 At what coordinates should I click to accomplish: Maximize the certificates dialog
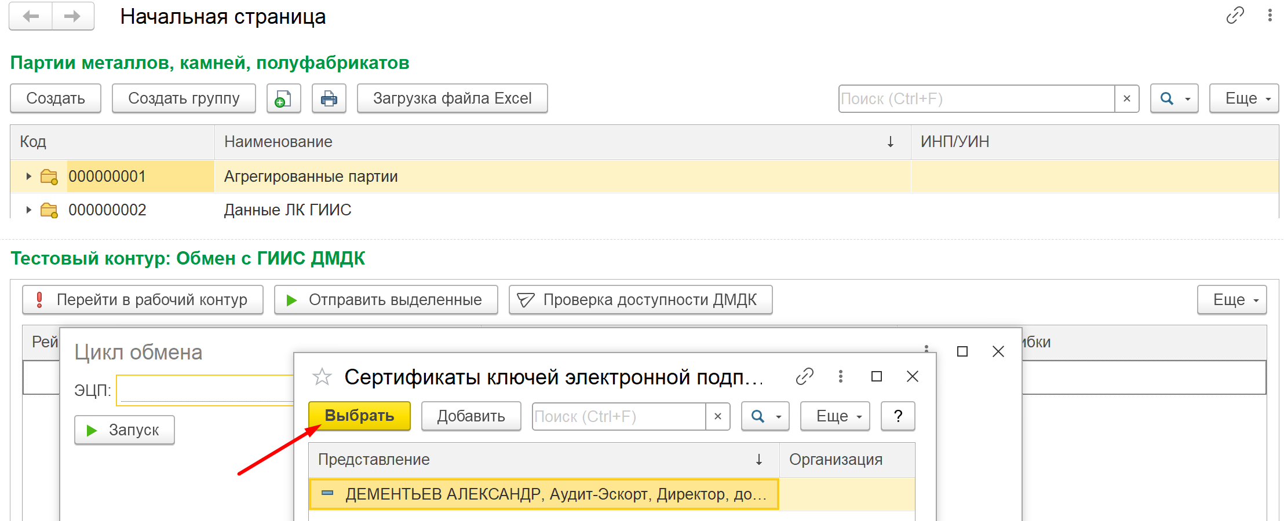click(877, 377)
